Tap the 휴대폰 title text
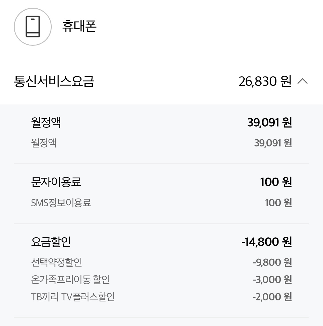Screen dimensions: 323x326 click(x=79, y=26)
